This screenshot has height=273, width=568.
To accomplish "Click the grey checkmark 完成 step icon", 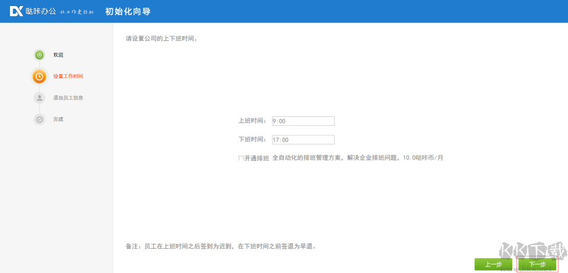I will [40, 119].
